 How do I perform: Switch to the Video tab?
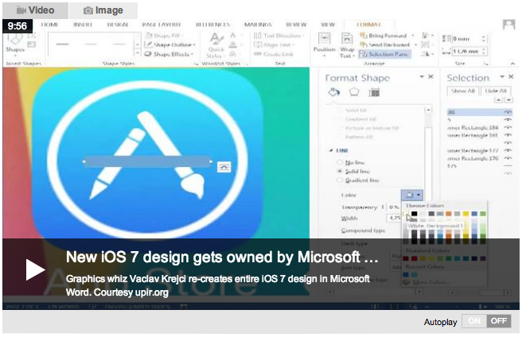click(x=35, y=10)
